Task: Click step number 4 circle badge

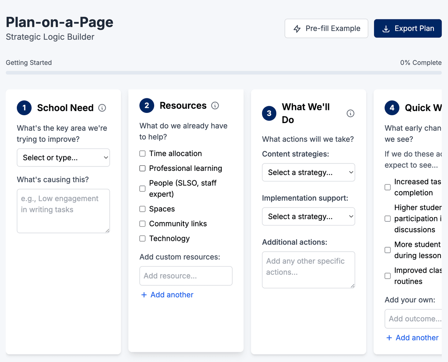Action: point(392,108)
